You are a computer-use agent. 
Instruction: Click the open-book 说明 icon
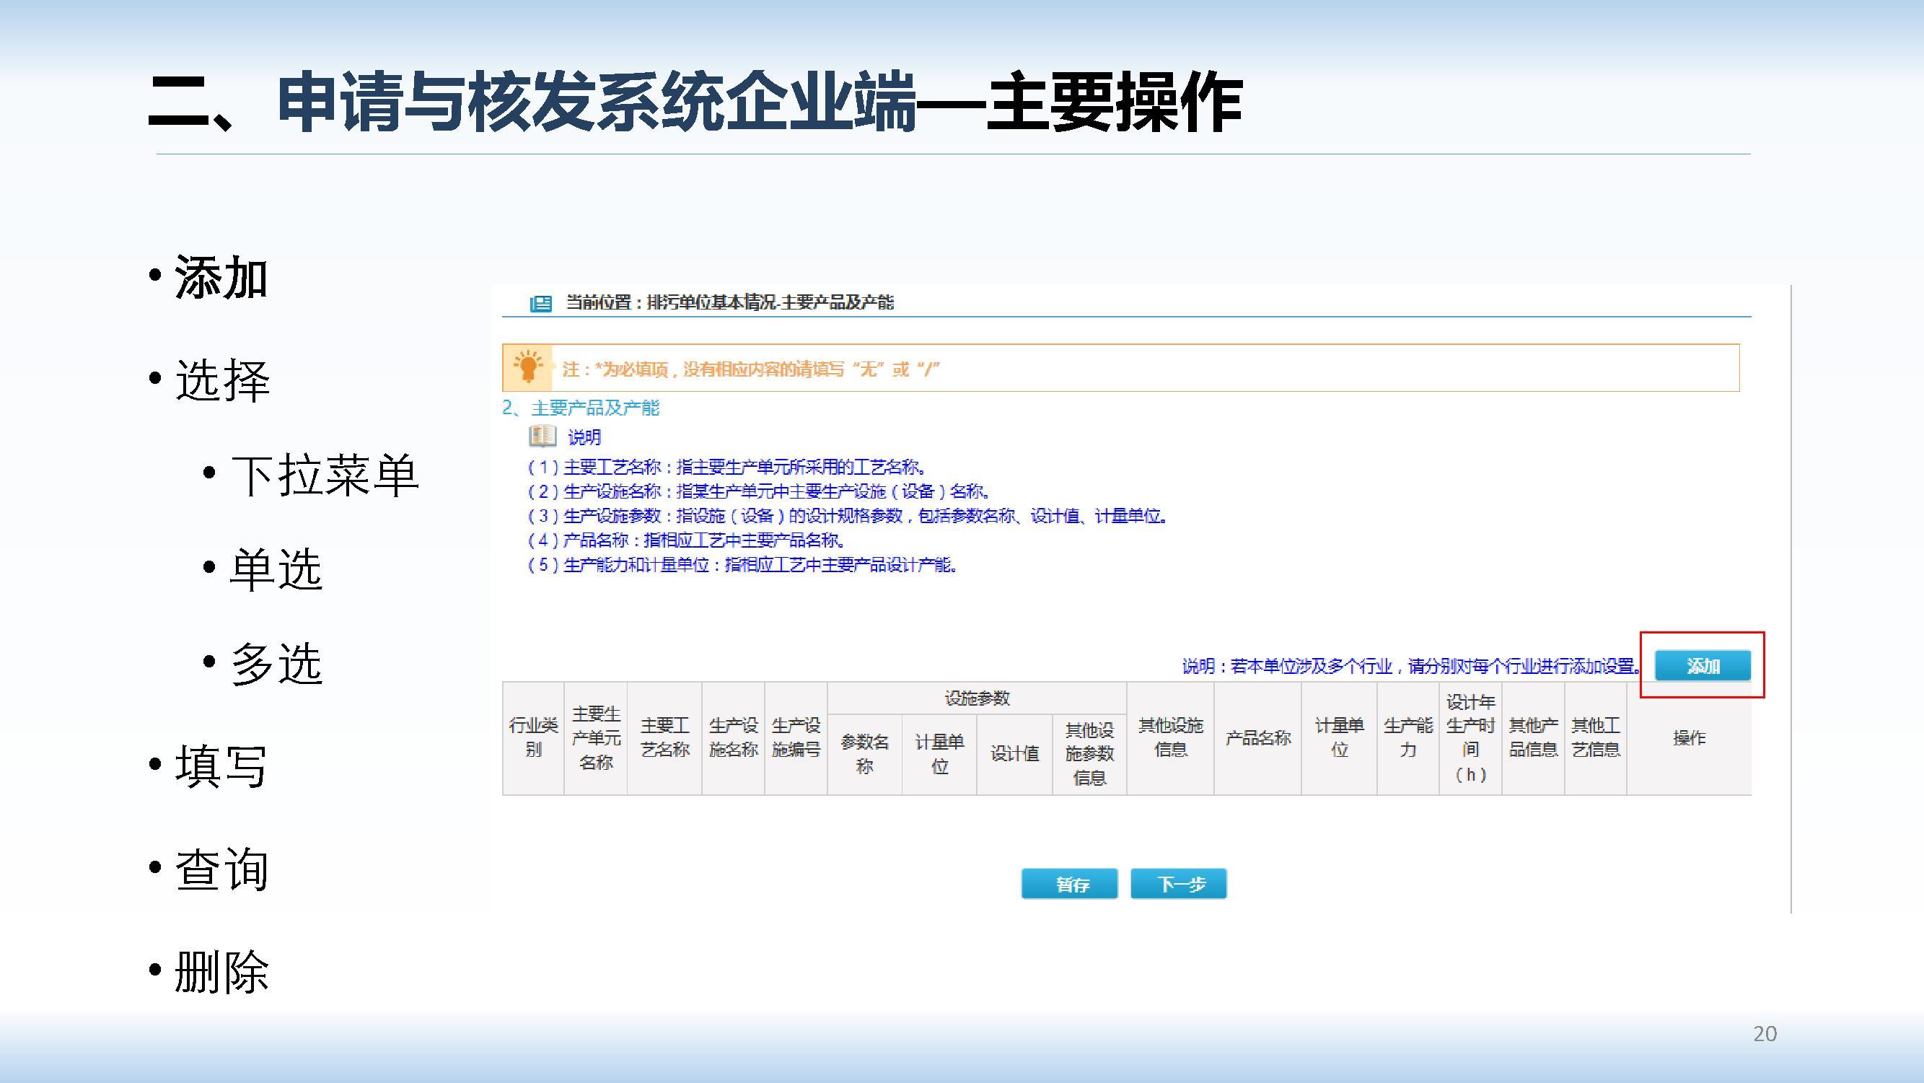543,437
